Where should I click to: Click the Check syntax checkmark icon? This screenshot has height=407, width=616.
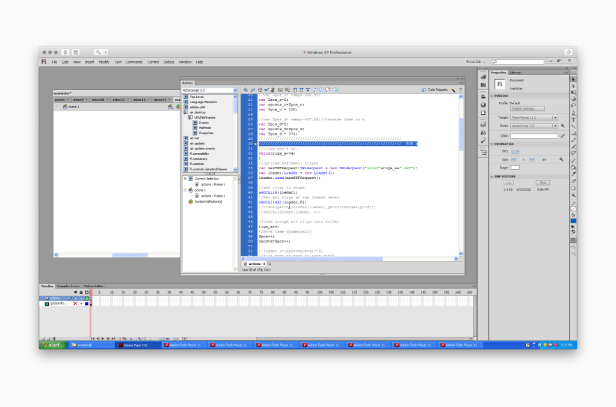(266, 90)
